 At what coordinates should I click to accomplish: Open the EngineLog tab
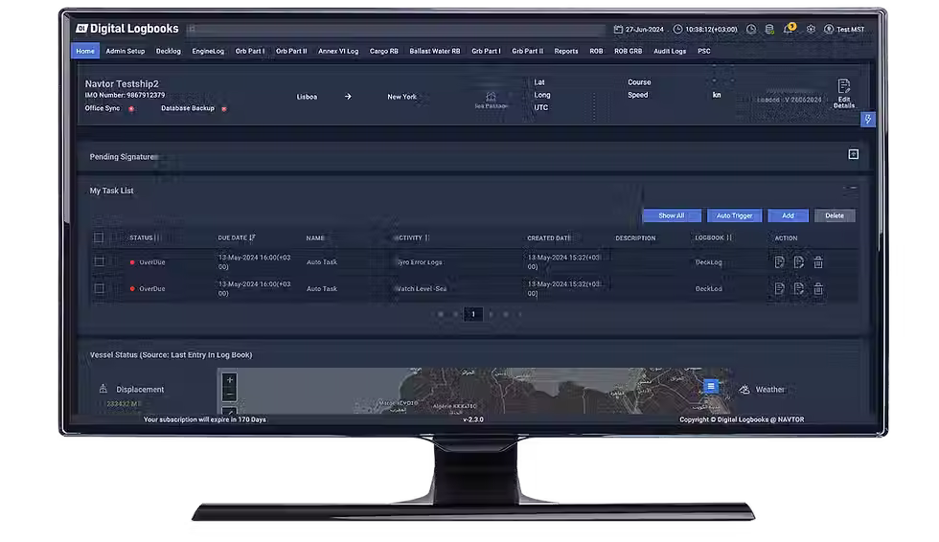point(208,51)
